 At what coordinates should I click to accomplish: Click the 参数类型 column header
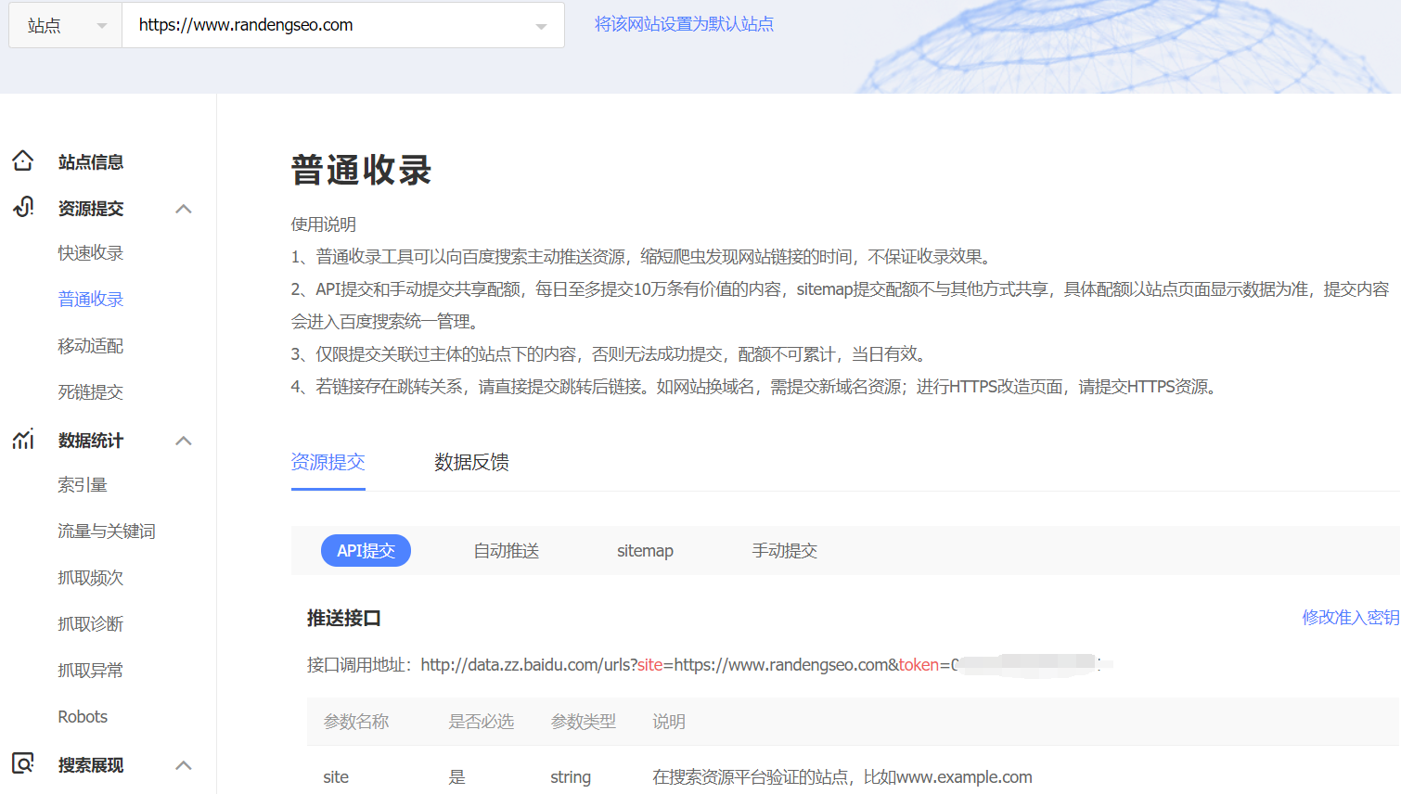click(583, 722)
